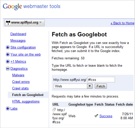Open the www.spiffyui.org site selector dropdown
The image size is (135, 128).
click(25, 23)
